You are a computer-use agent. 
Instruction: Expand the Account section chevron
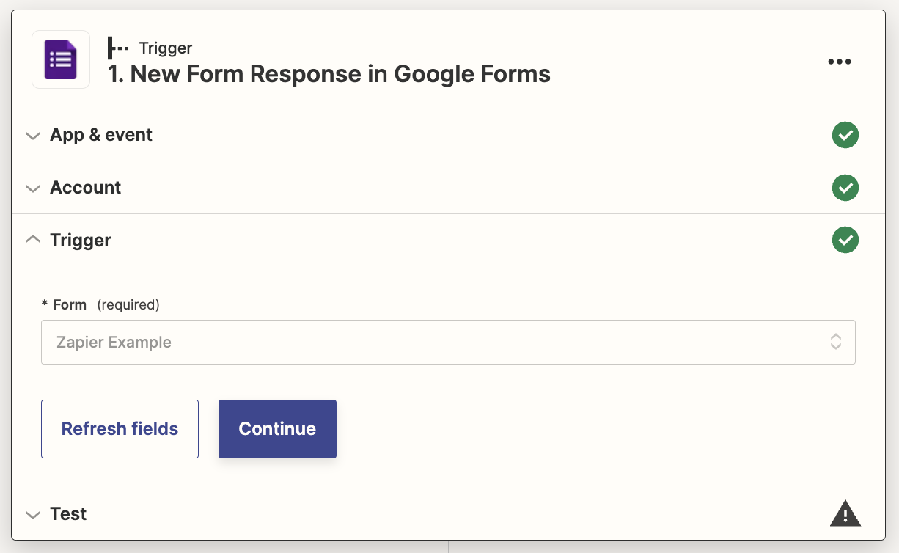pyautogui.click(x=32, y=188)
